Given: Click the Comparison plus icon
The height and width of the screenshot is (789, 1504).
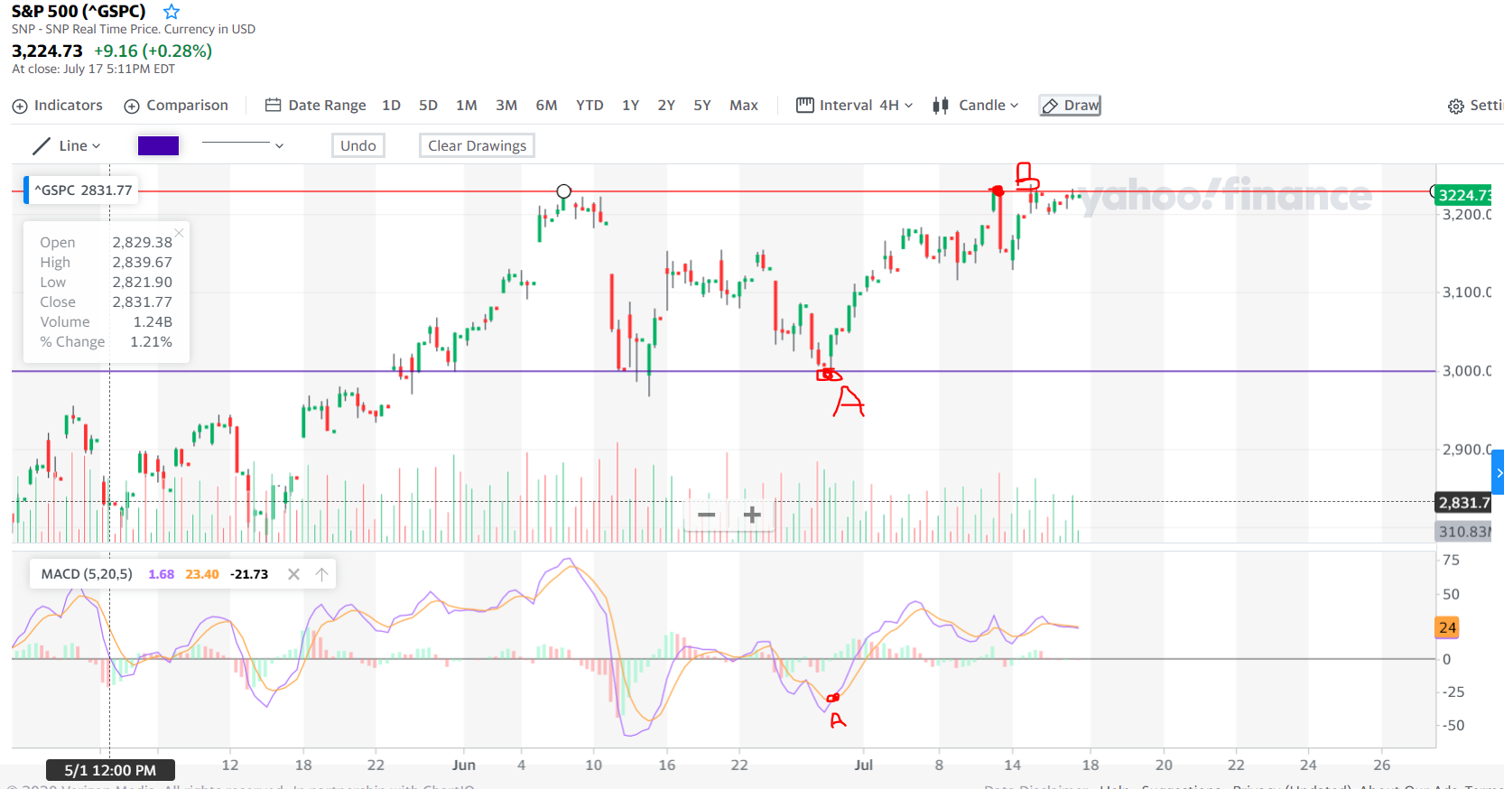Looking at the screenshot, I should pos(132,107).
